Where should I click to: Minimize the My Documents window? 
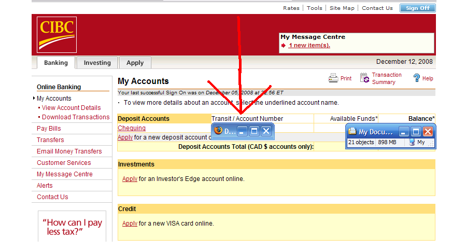(403, 131)
